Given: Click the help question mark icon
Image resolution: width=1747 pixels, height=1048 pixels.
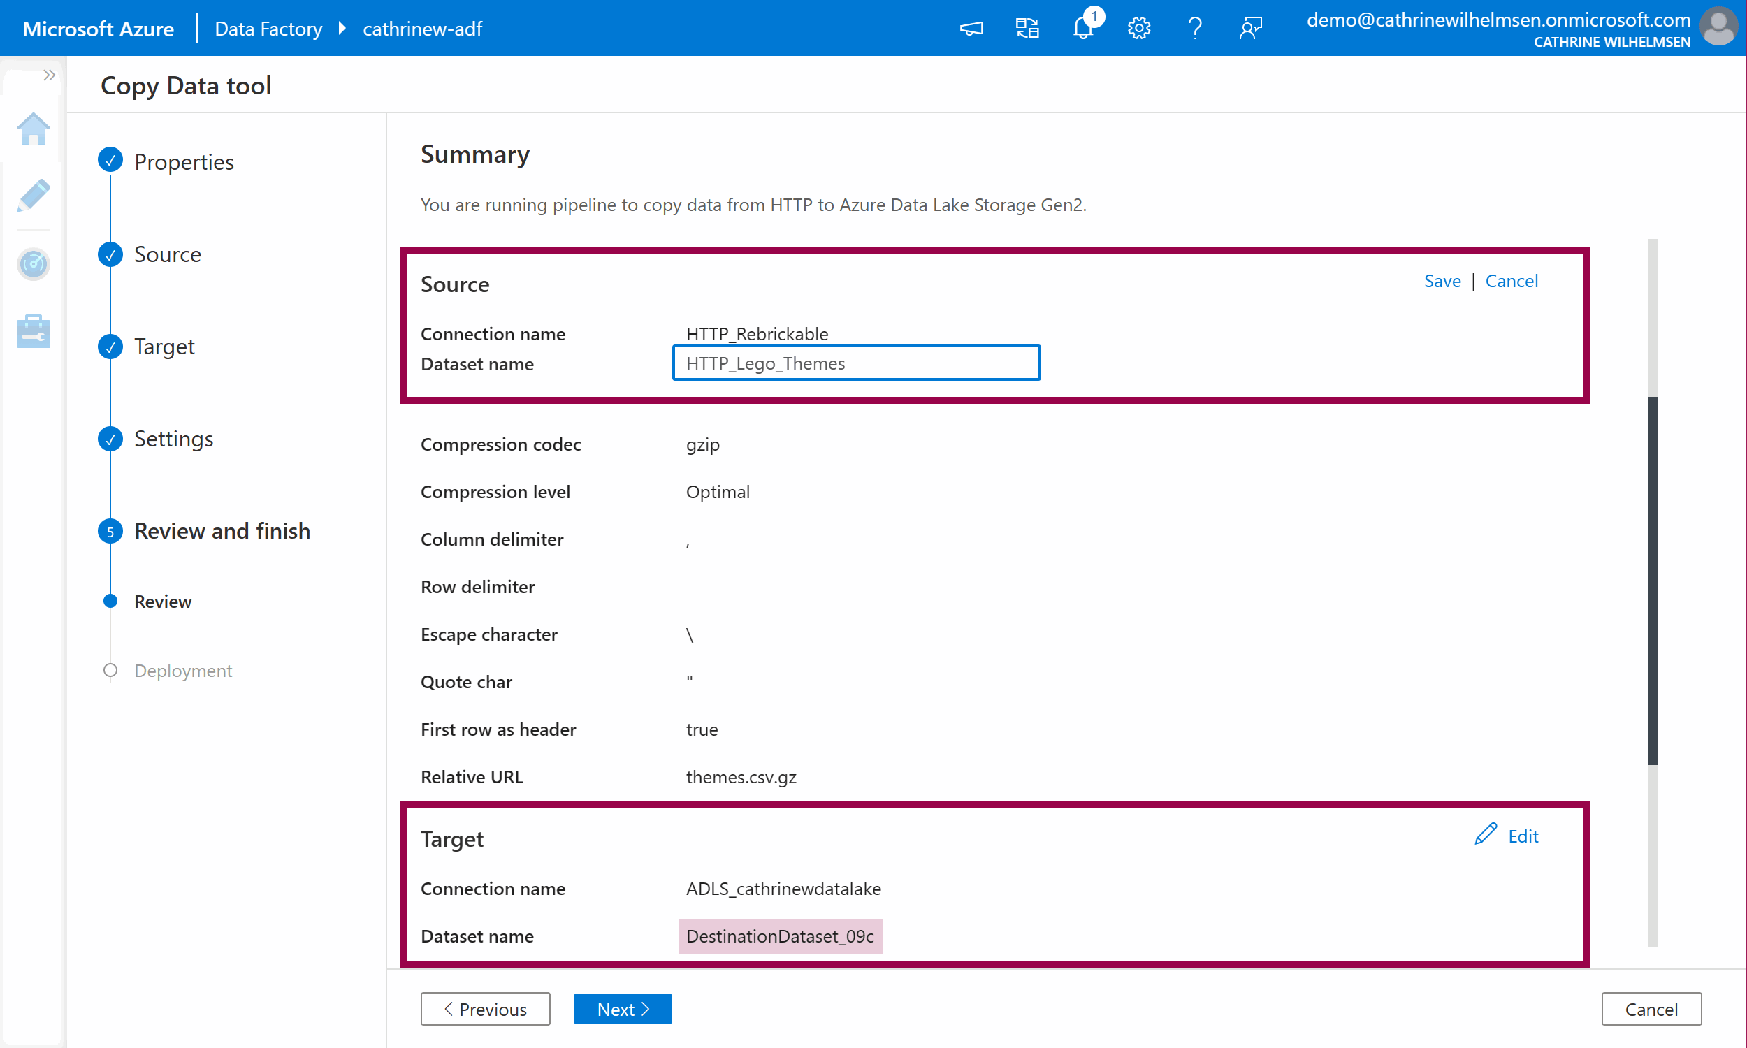Looking at the screenshot, I should pos(1195,28).
